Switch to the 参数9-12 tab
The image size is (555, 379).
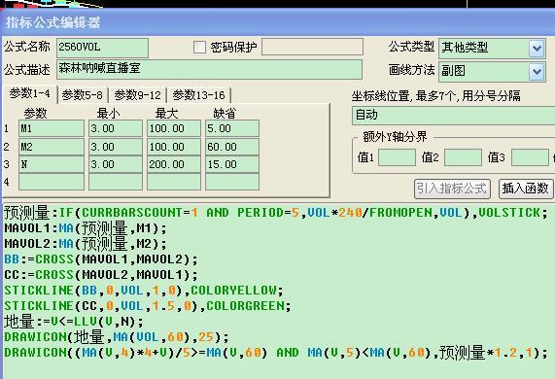[137, 95]
